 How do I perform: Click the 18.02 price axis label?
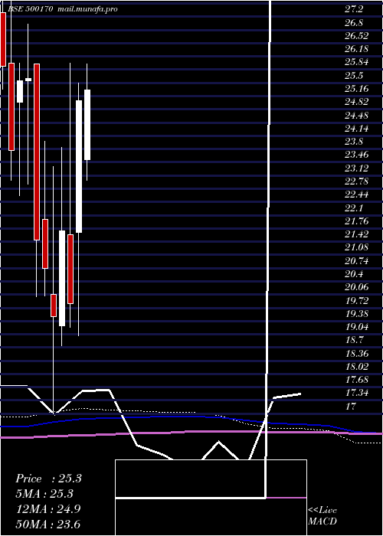click(x=356, y=367)
